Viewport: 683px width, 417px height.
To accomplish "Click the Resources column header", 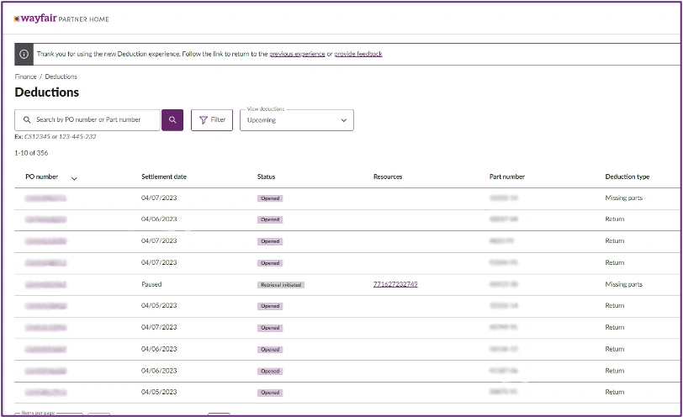I will tap(388, 177).
